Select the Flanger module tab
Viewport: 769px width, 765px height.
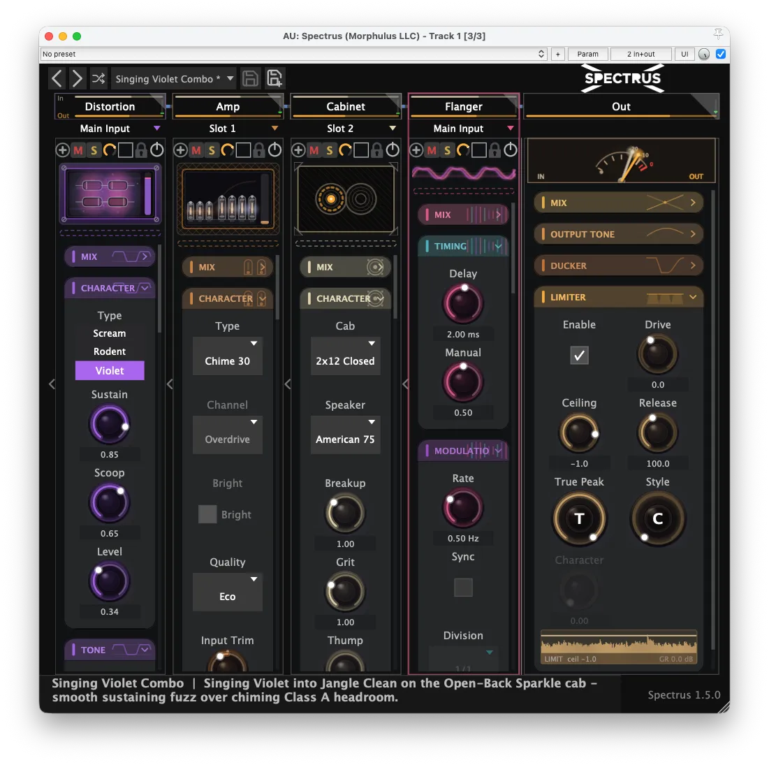point(464,106)
